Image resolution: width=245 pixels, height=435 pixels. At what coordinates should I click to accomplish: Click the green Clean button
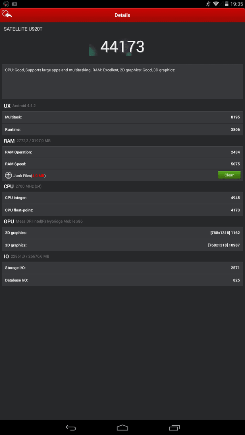point(229,175)
